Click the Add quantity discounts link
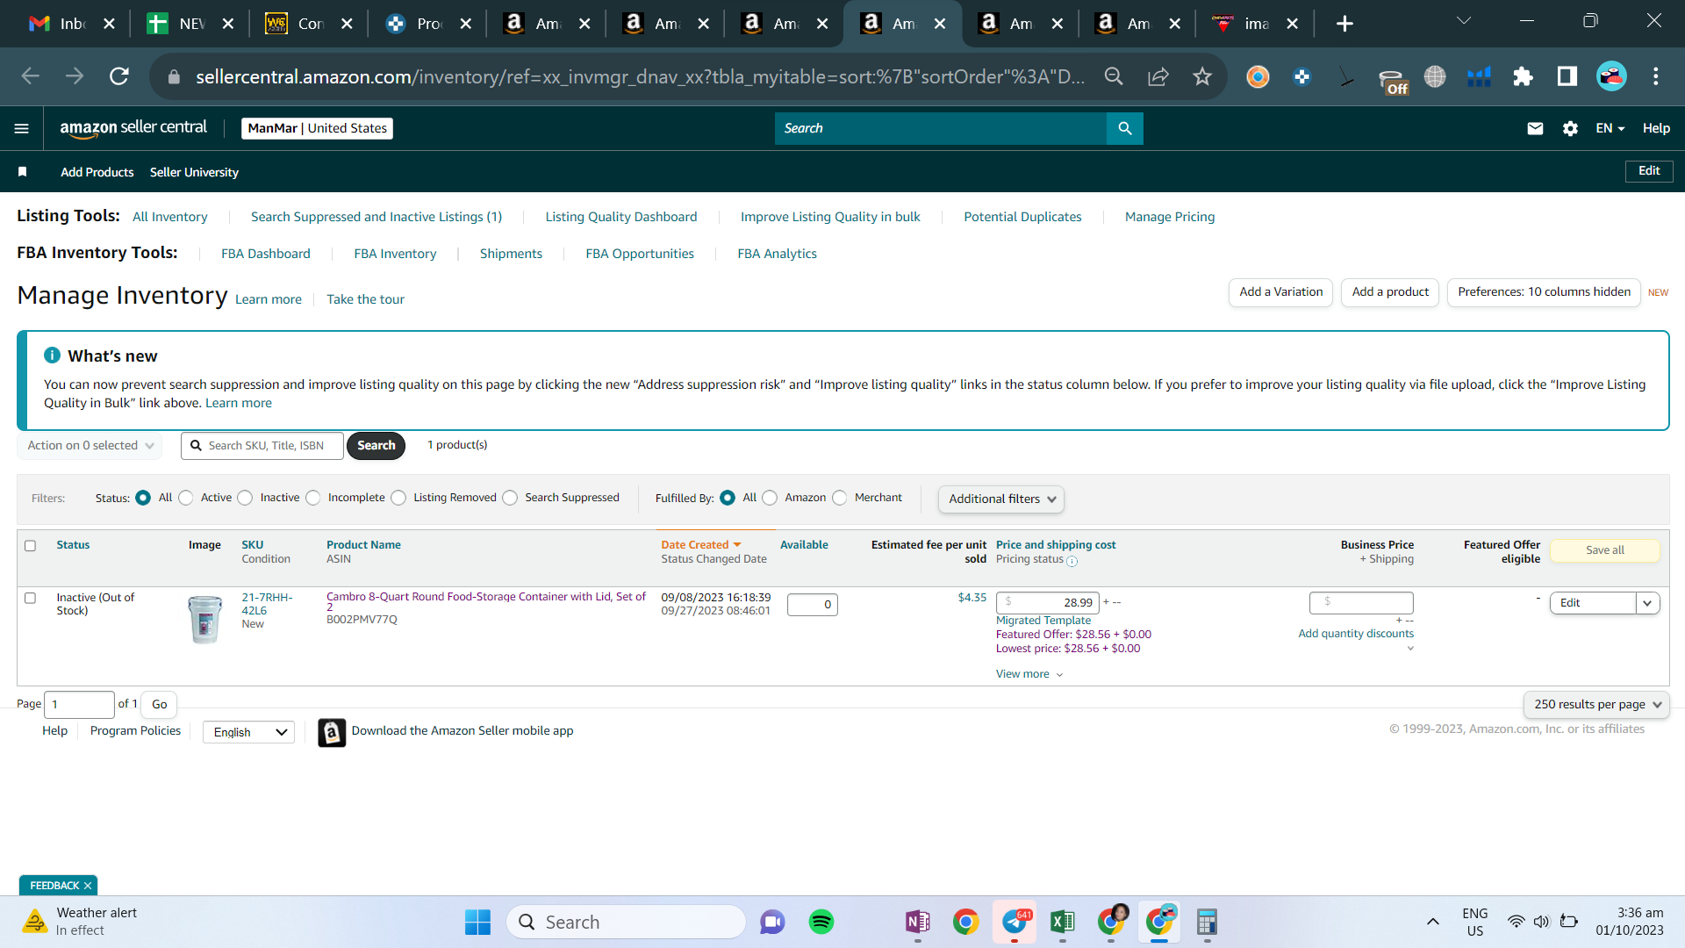1685x948 pixels. 1356,634
